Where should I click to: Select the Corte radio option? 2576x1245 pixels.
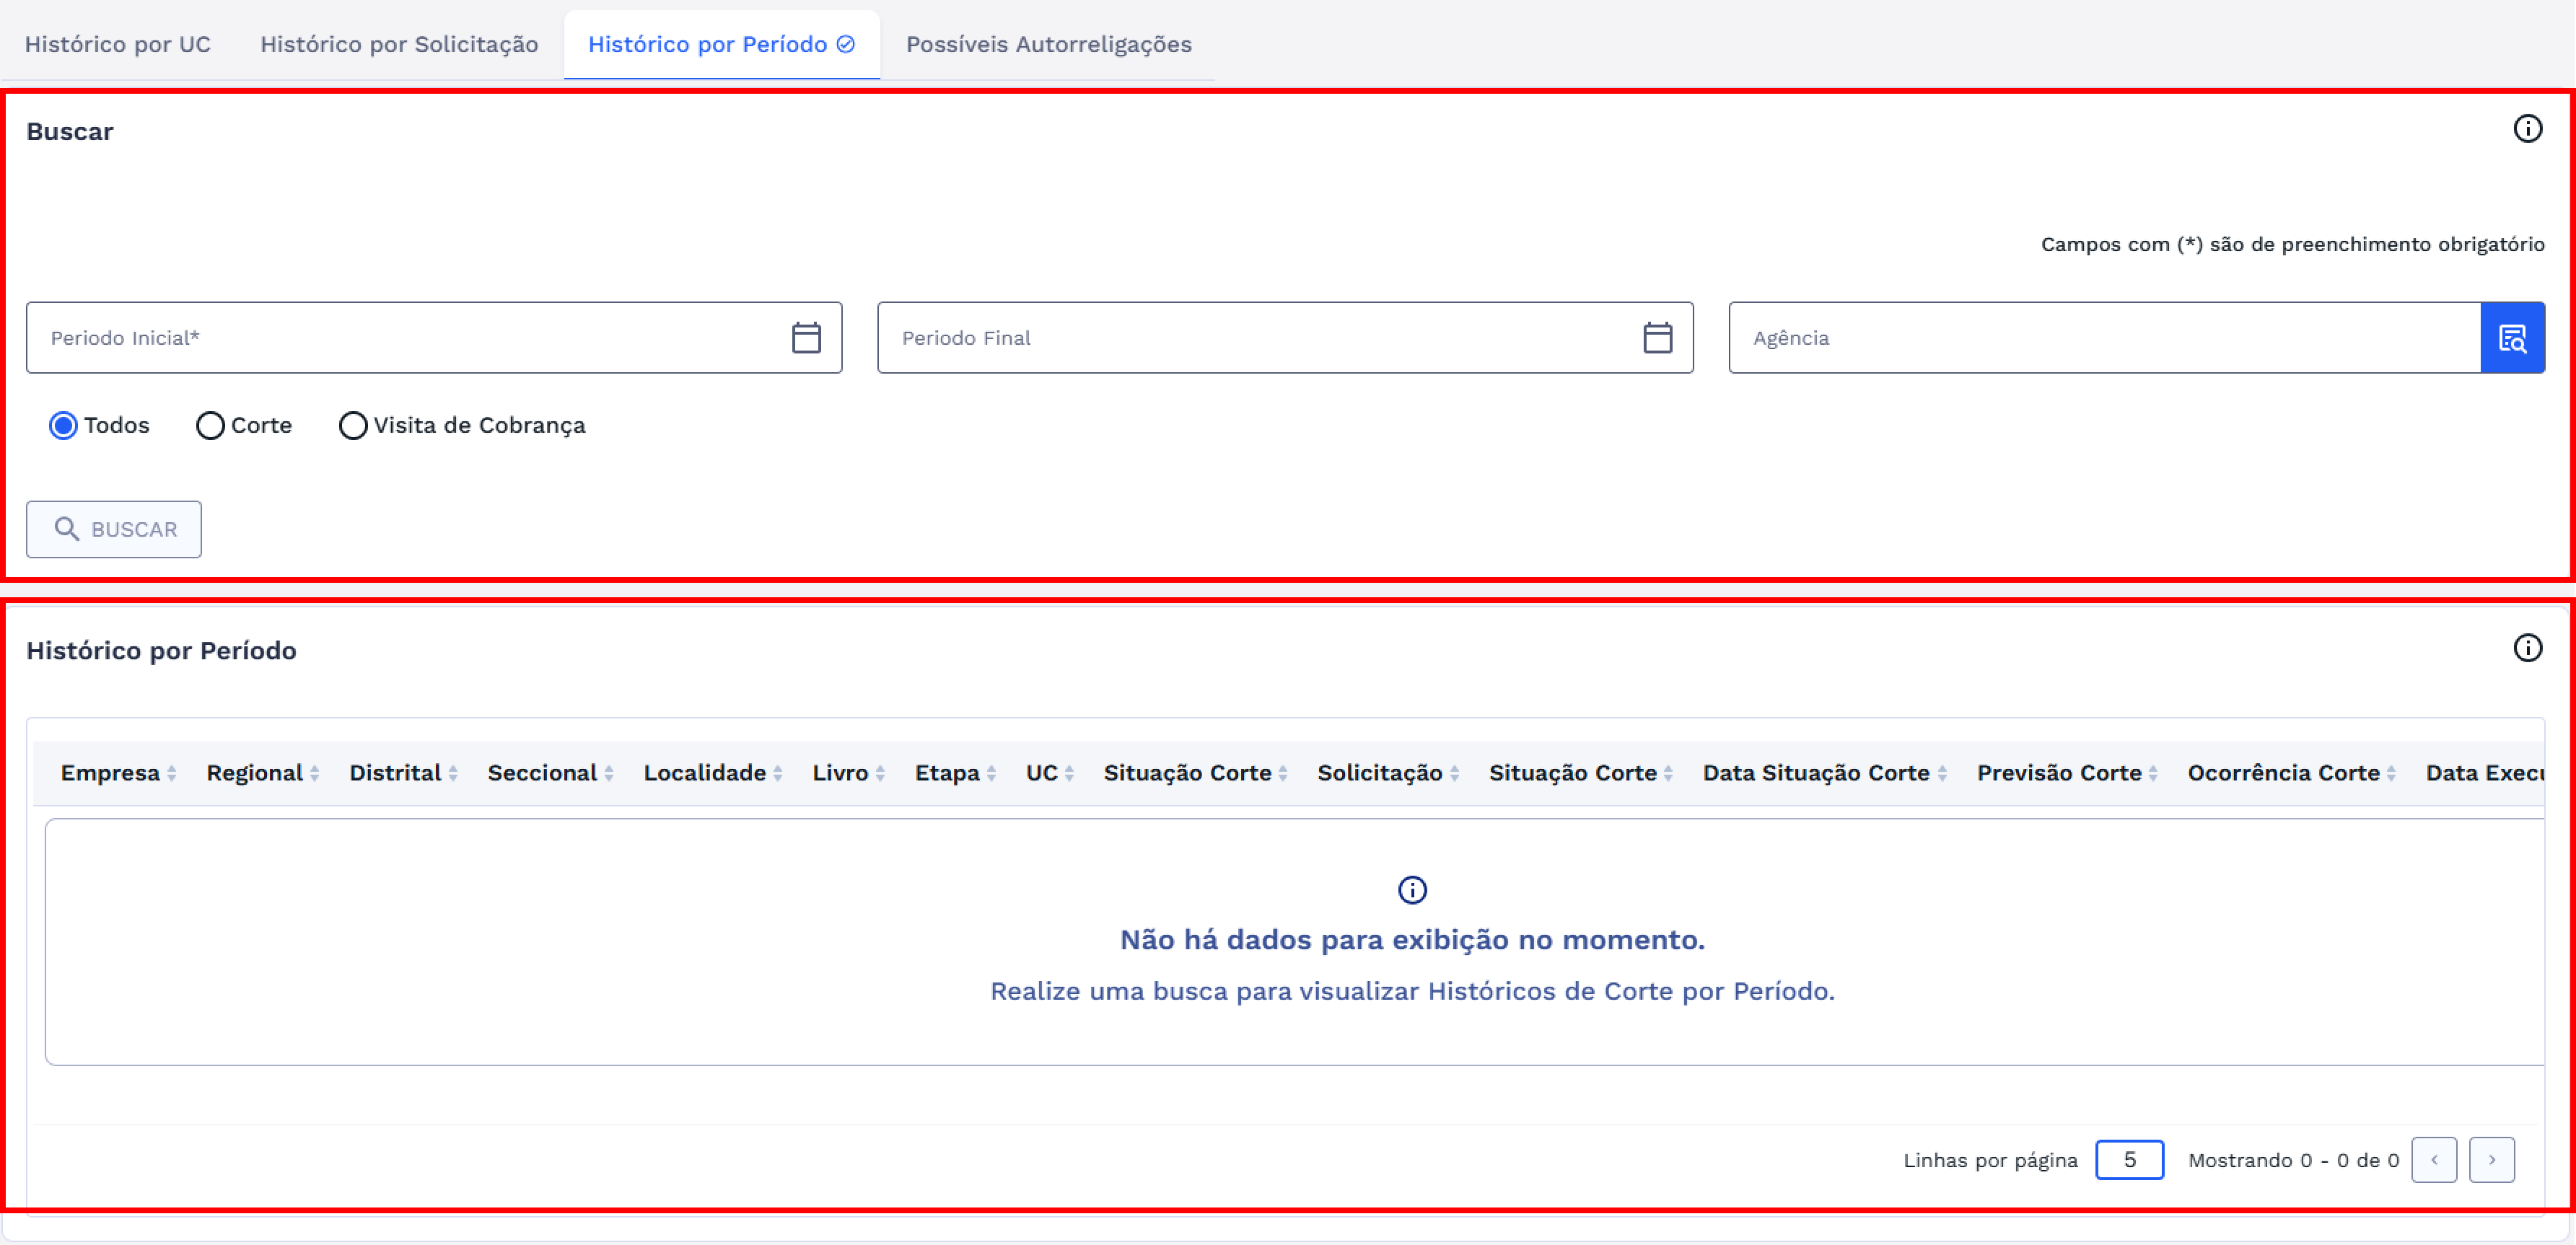210,426
